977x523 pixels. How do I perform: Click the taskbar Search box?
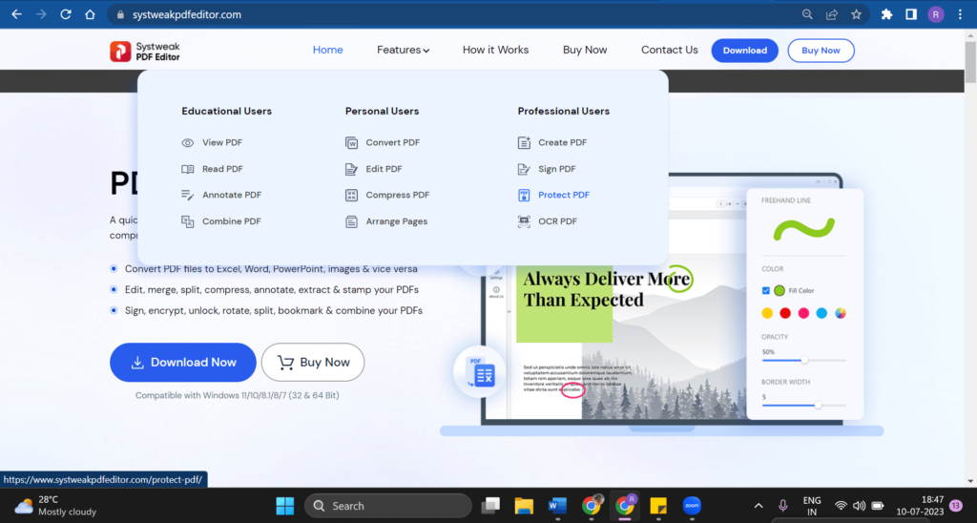(387, 506)
